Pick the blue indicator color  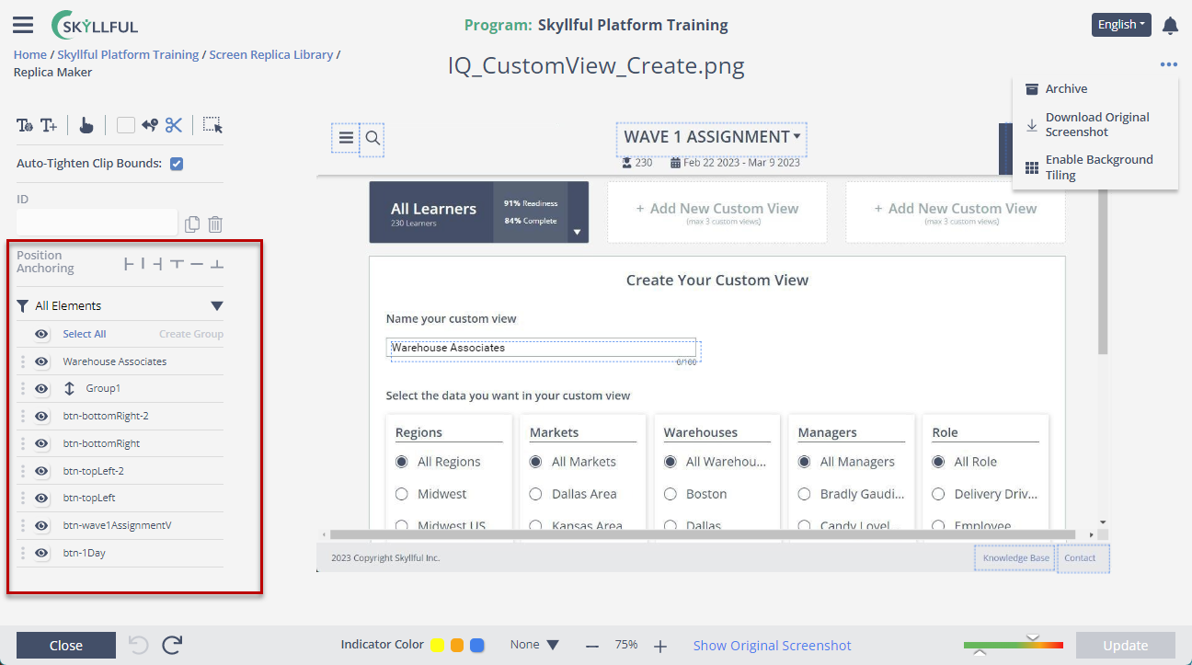point(477,646)
